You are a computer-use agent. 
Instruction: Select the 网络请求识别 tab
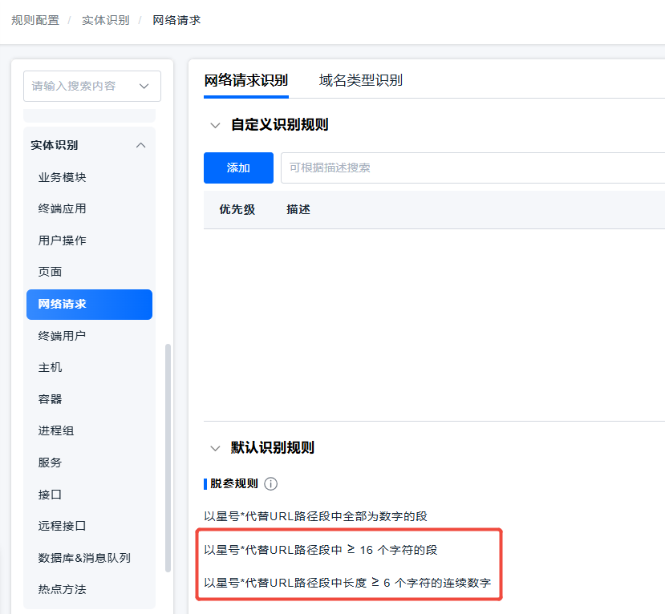[x=245, y=80]
